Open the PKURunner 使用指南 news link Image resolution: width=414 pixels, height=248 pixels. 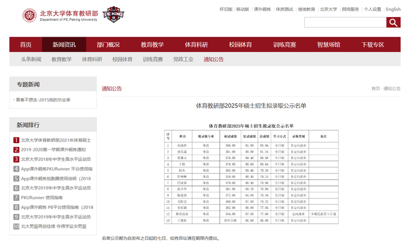pyautogui.click(x=42, y=197)
